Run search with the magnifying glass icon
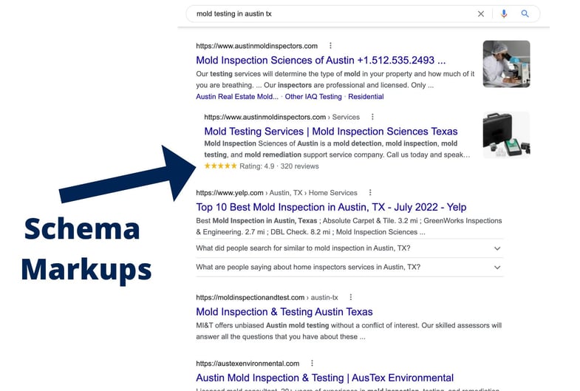 coord(525,14)
